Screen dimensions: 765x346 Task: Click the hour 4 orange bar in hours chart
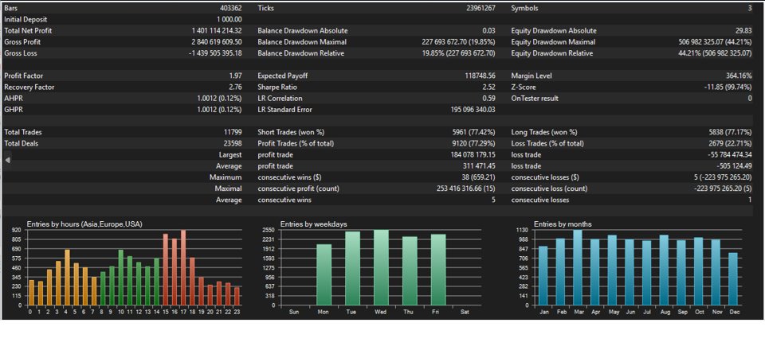67,278
